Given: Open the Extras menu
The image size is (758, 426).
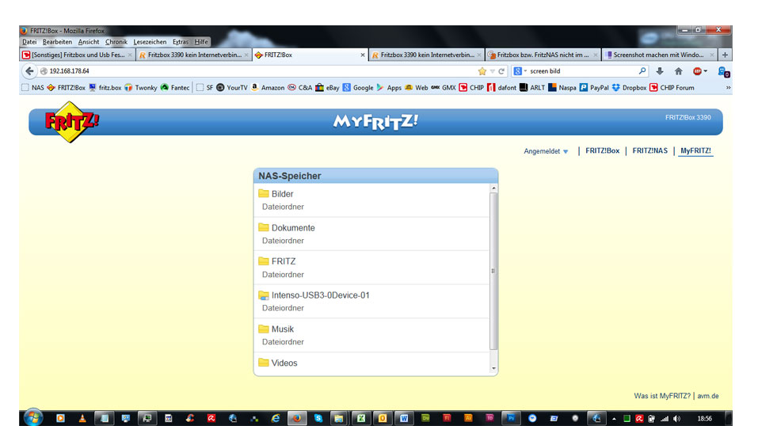Looking at the screenshot, I should pos(181,42).
